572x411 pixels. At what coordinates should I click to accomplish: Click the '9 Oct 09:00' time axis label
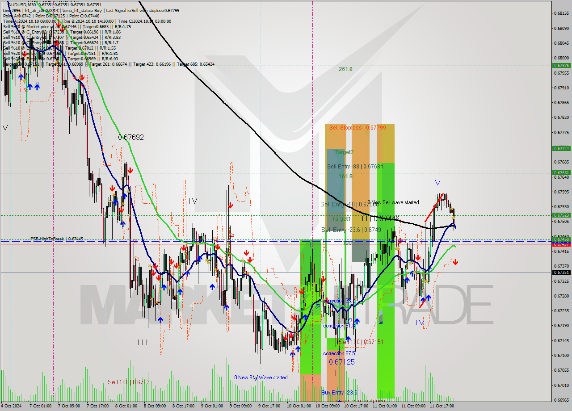[x=241, y=406]
